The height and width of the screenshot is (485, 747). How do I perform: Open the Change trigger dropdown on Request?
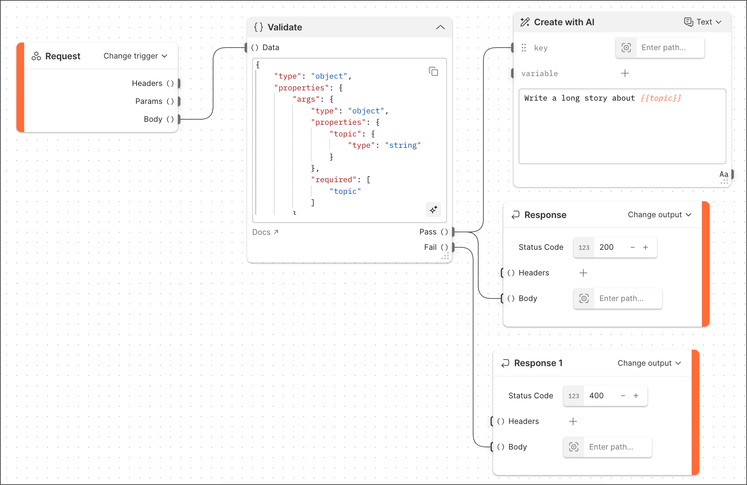(x=135, y=56)
